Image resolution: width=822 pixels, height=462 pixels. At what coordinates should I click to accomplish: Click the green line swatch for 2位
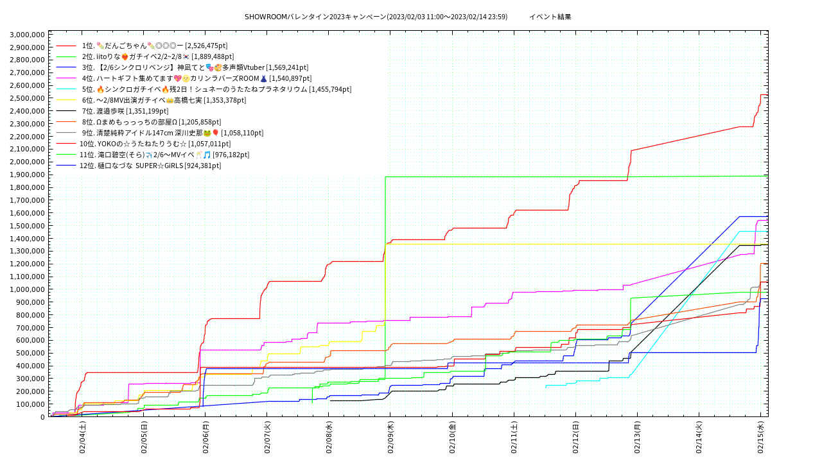66,56
